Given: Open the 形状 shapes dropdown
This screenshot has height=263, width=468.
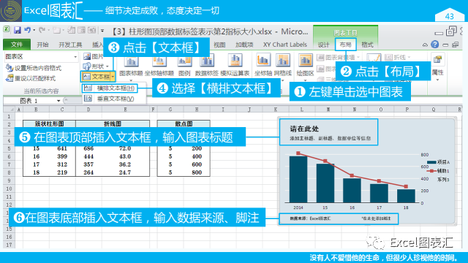Looking at the screenshot, I should point(96,66).
